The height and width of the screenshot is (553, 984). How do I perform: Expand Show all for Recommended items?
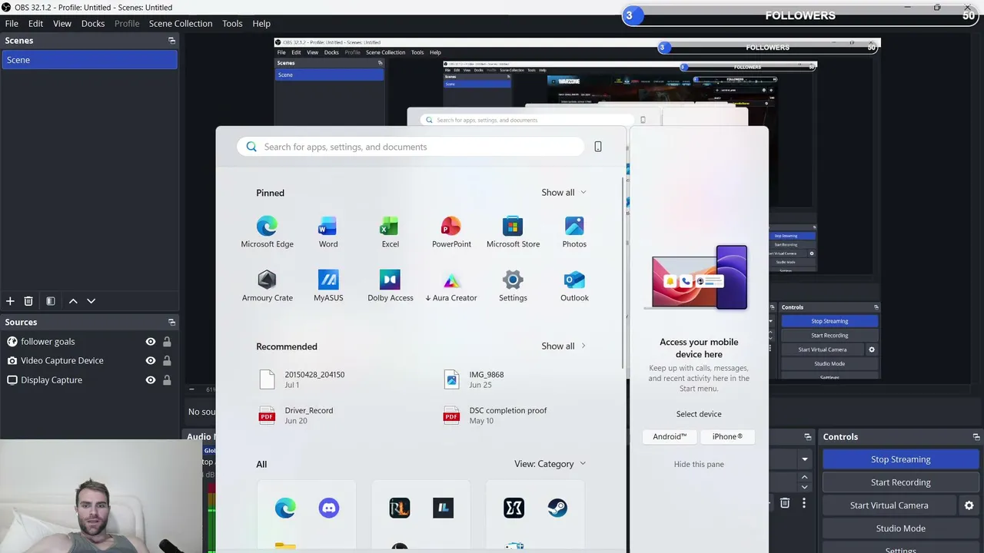point(563,346)
